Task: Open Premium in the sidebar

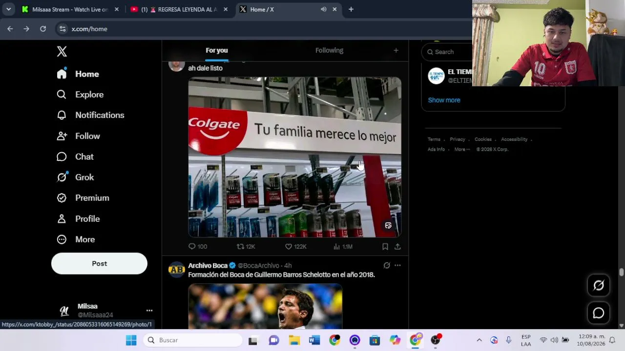Action: (x=83, y=198)
